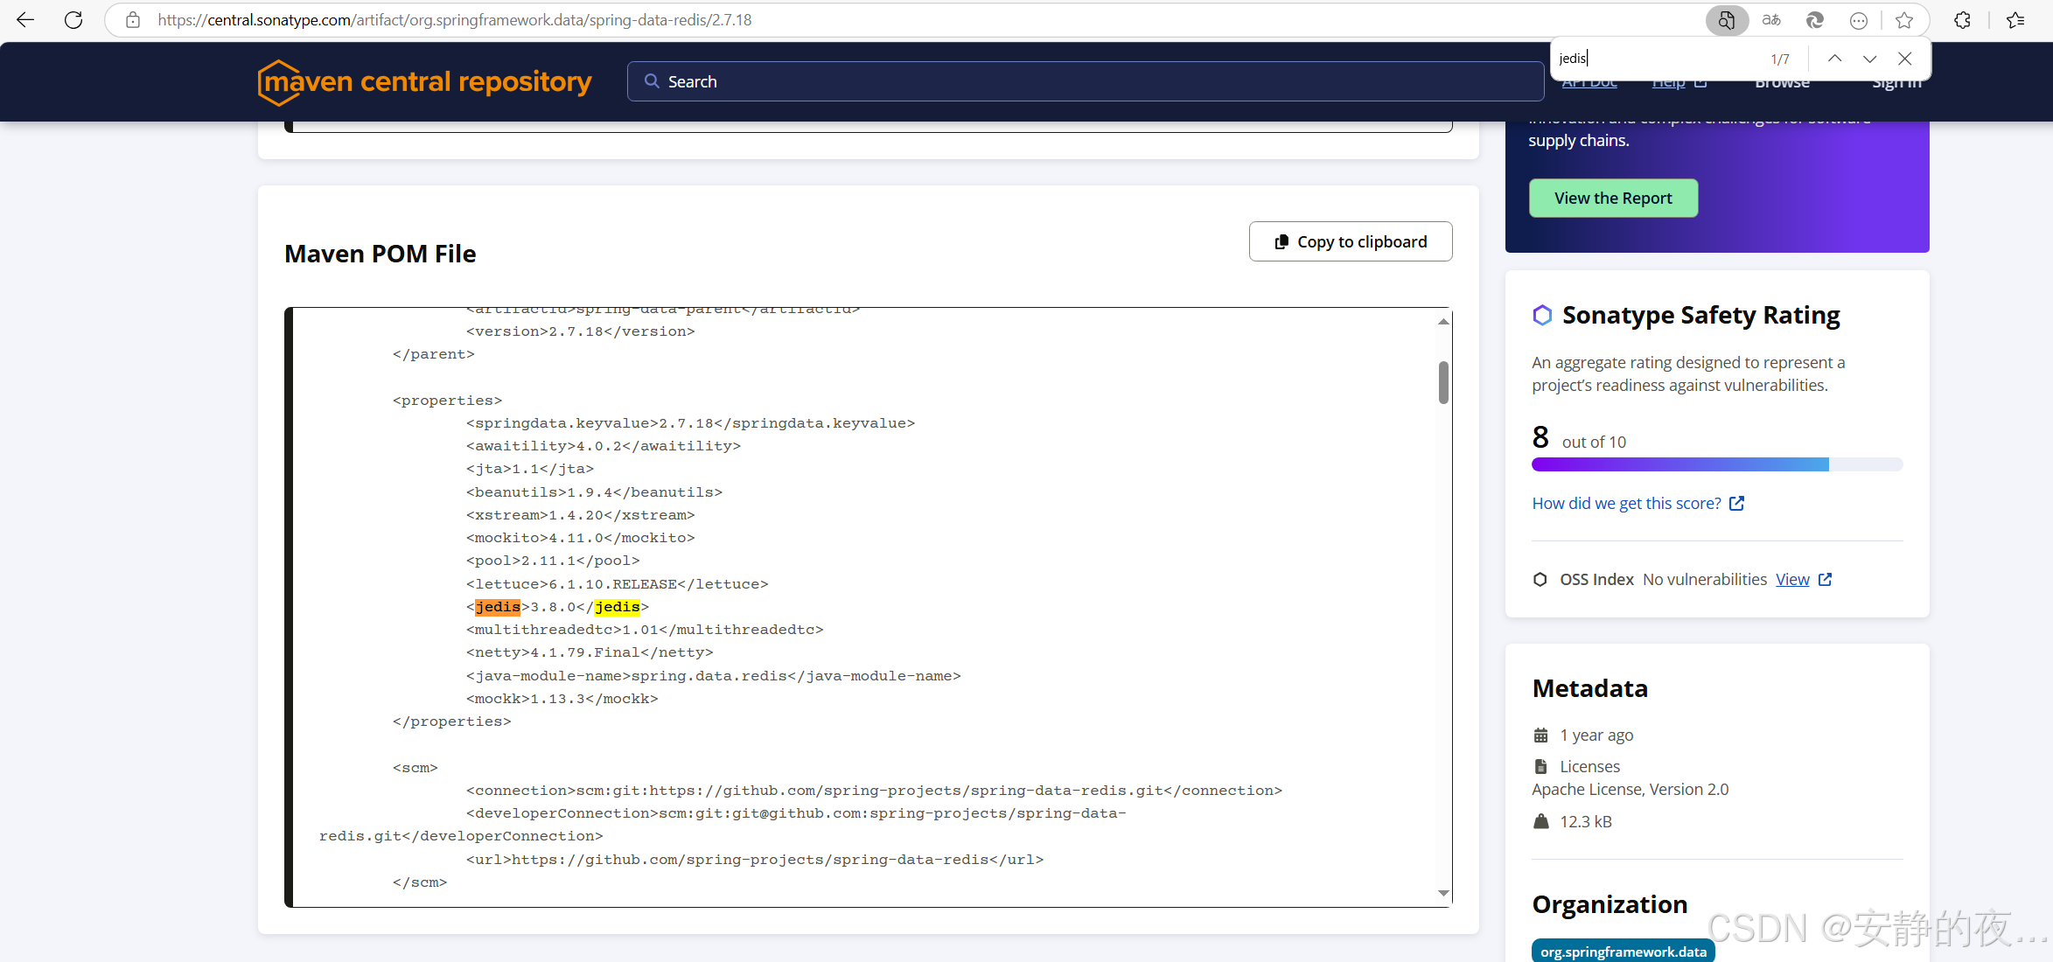Jump to next jedis match with down chevron
Image resolution: width=2053 pixels, height=962 pixels.
[x=1869, y=58]
